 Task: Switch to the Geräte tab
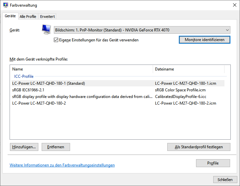(x=10, y=16)
